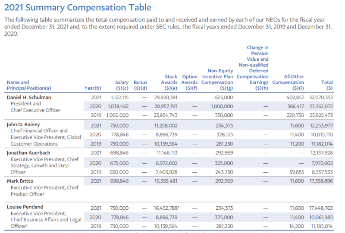Click total value 10,015,110
The image size is (345, 233).
(321, 134)
